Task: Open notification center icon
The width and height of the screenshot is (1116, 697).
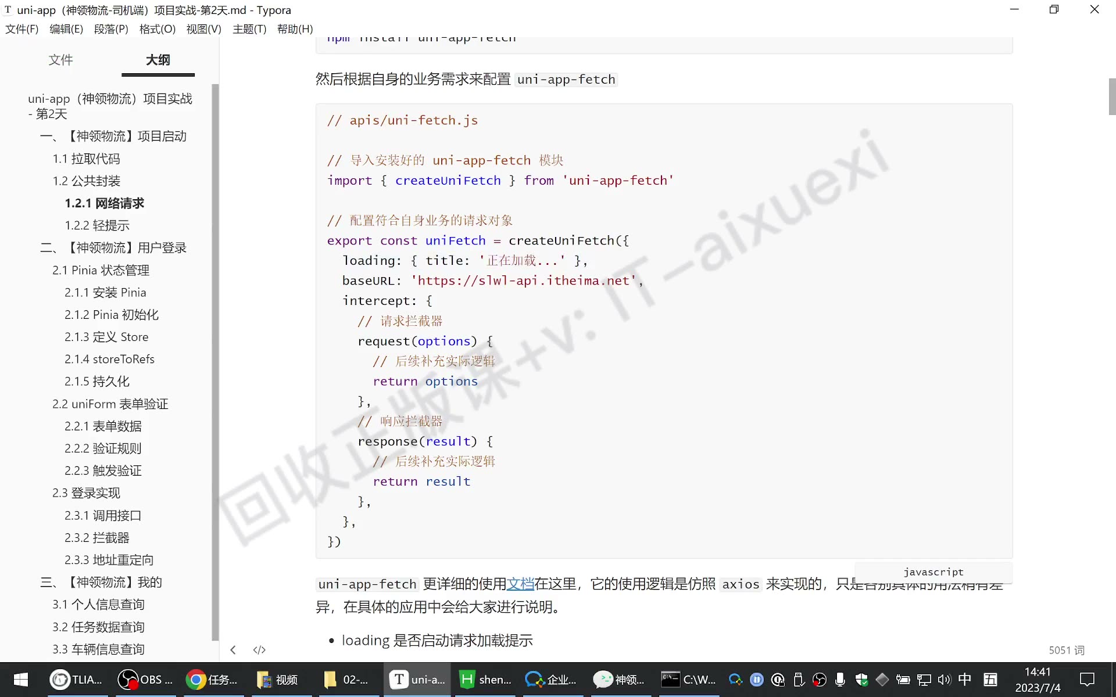Action: [x=1087, y=680]
